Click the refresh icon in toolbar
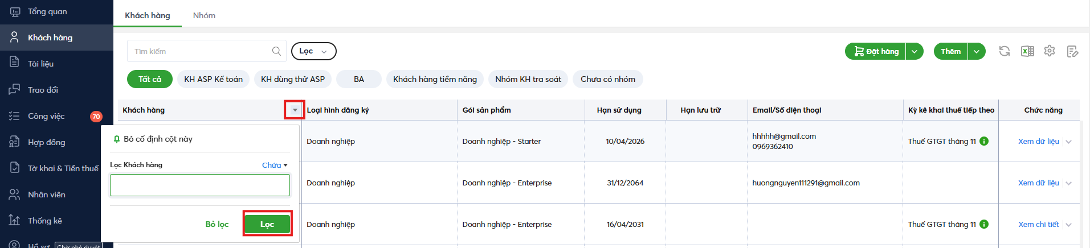The image size is (1090, 248). click(1004, 51)
